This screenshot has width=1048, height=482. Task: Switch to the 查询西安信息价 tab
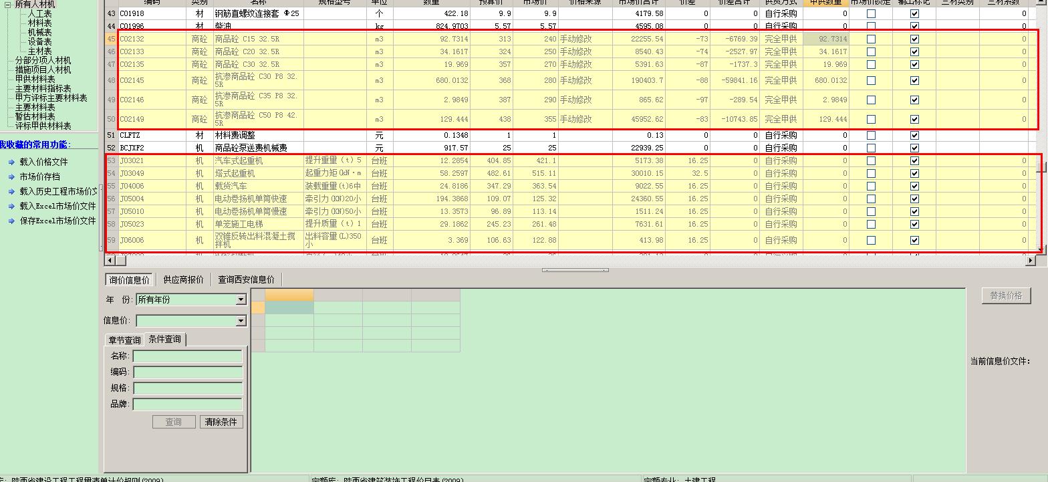246,279
